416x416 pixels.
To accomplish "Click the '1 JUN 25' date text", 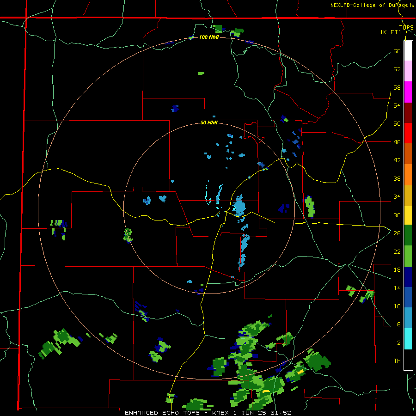I will pos(250,413).
